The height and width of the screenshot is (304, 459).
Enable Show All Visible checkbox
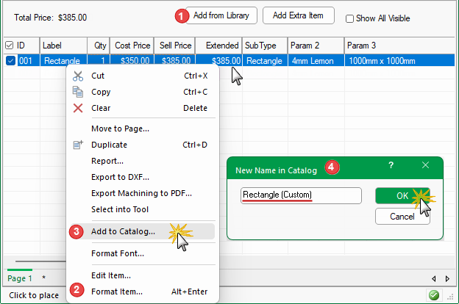(350, 18)
